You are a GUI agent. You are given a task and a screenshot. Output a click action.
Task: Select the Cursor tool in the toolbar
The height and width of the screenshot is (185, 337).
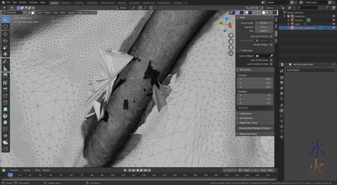coord(5,27)
